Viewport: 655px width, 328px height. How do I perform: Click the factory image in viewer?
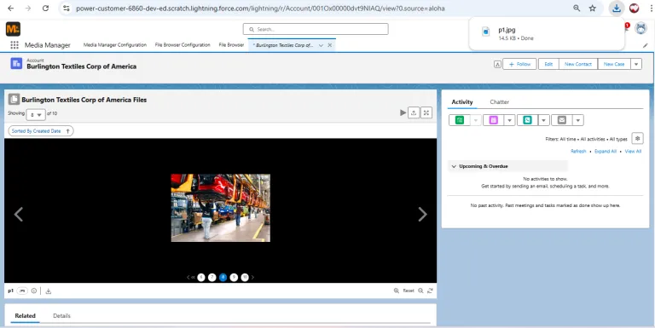click(x=221, y=208)
